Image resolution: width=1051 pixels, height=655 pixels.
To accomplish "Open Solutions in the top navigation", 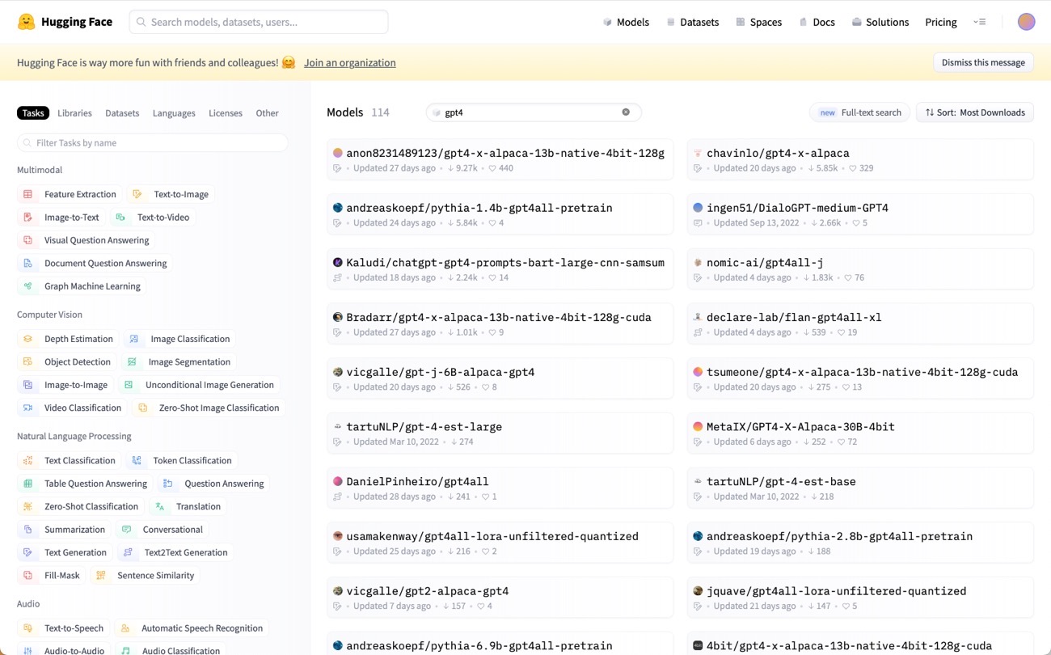I will pos(880,22).
